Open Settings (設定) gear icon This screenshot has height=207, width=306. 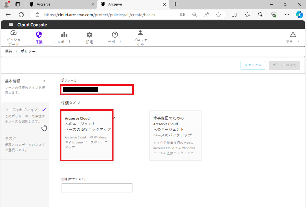(x=90, y=35)
